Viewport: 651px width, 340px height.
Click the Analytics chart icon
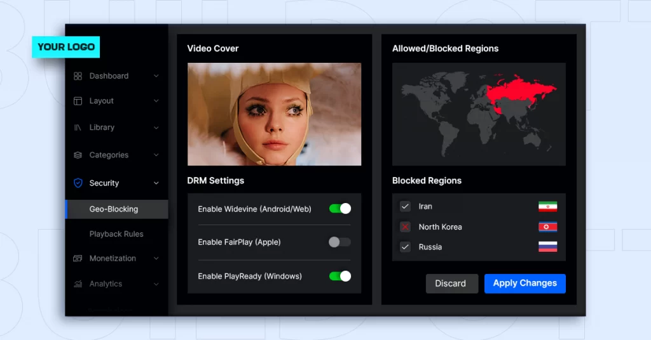coord(78,284)
